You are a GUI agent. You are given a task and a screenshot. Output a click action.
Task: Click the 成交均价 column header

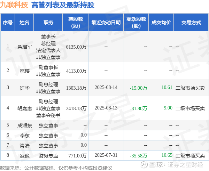(x=161, y=22)
